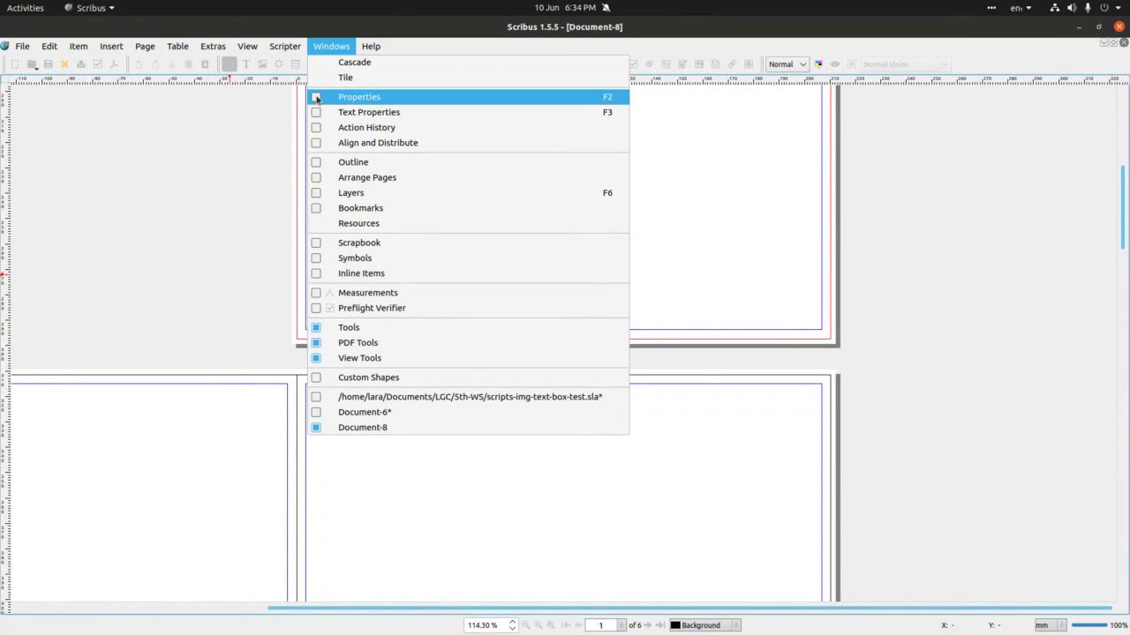Click the zoom out magnifier icon
This screenshot has width=1130, height=635.
coord(525,625)
